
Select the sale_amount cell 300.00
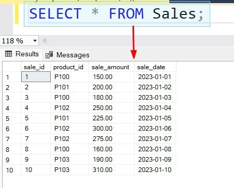coord(111,129)
